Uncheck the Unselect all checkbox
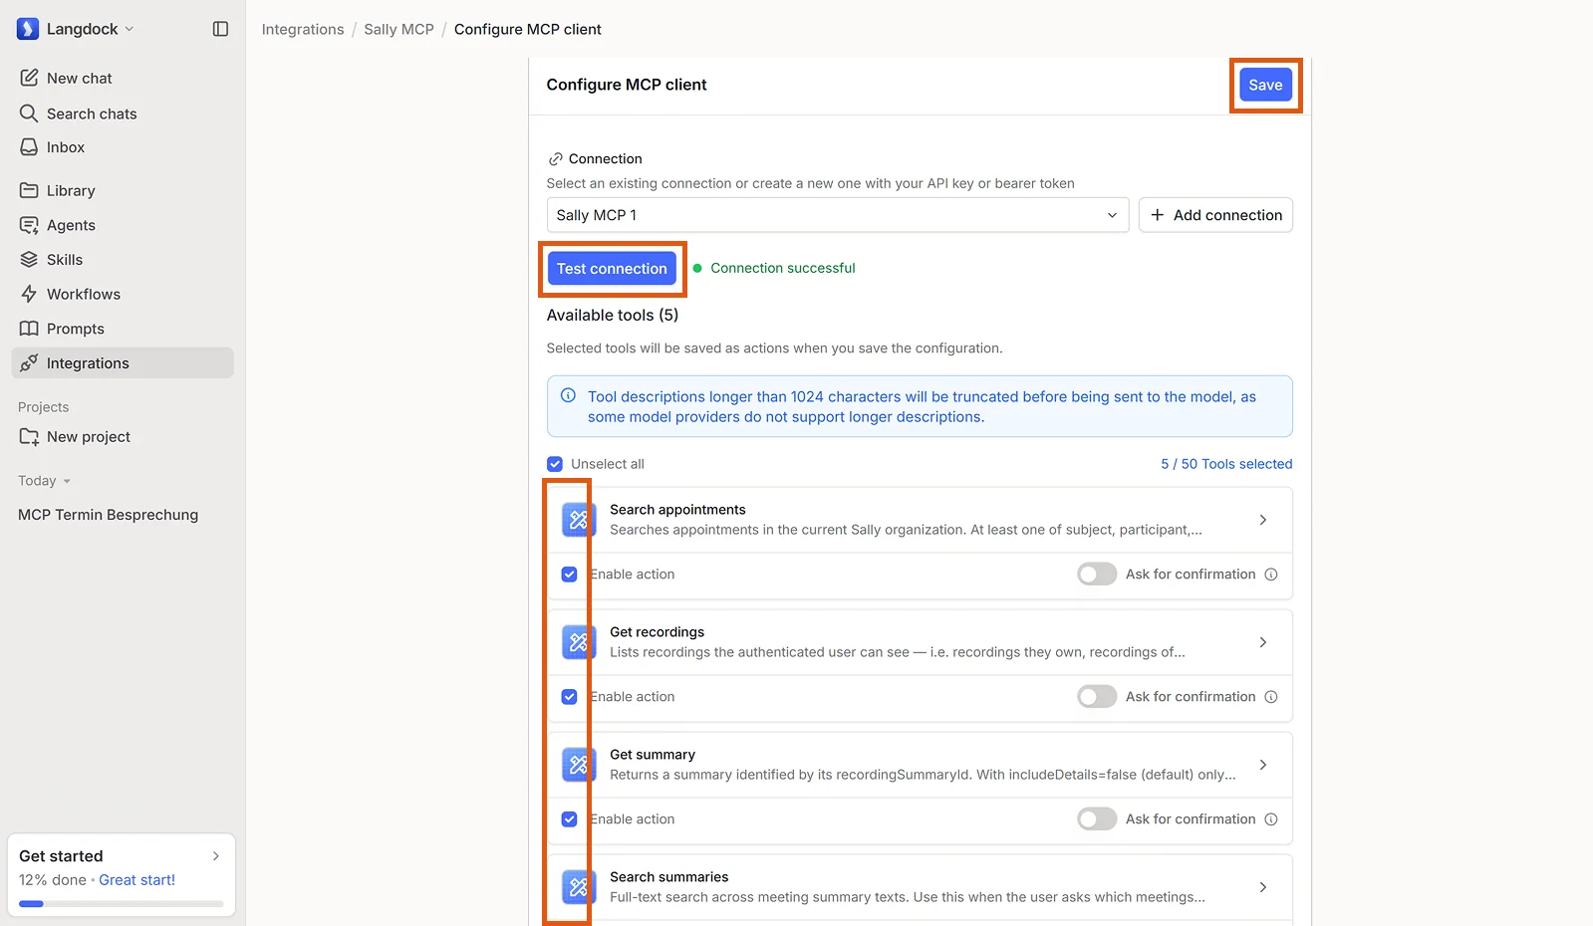The image size is (1593, 926). tap(555, 464)
